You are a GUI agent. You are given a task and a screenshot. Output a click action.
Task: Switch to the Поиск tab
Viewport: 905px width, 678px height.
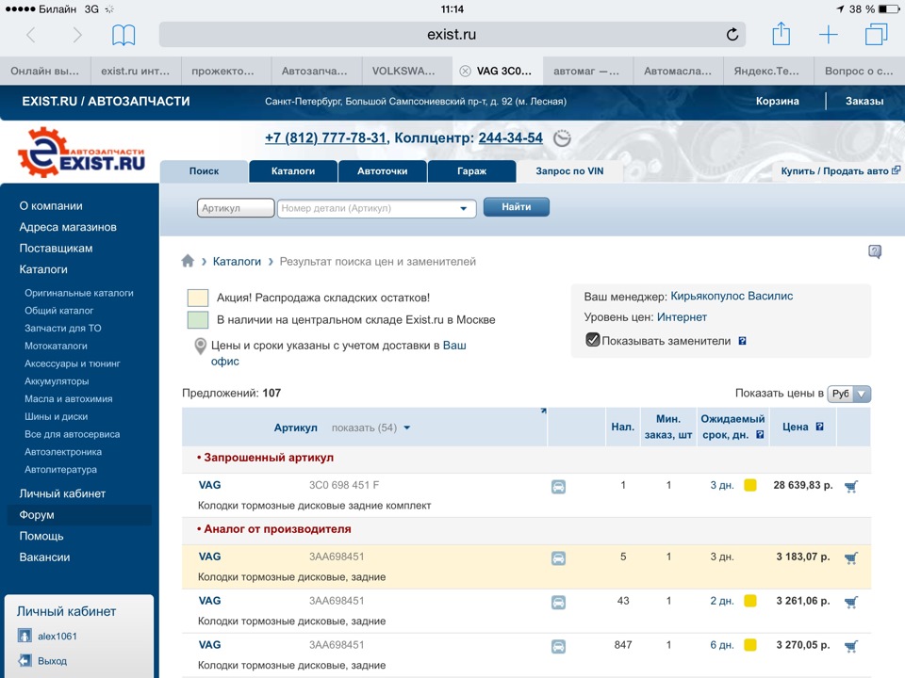(204, 171)
